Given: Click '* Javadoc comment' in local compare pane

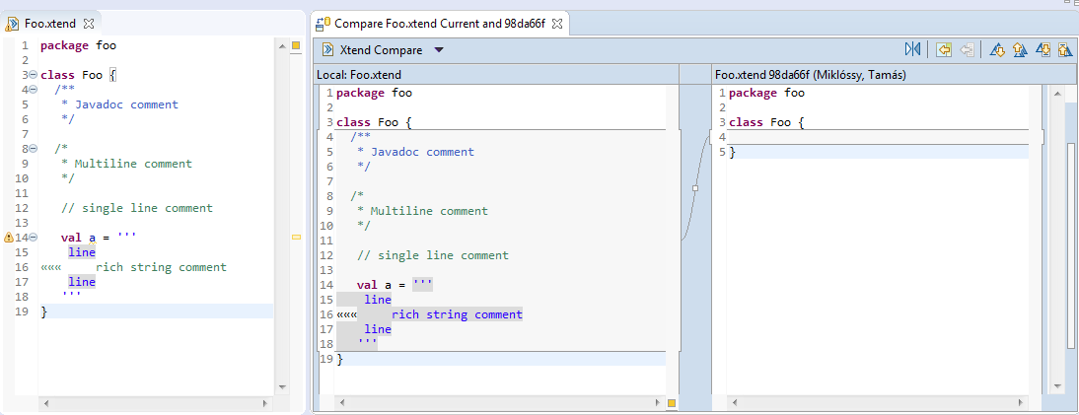Looking at the screenshot, I should [415, 152].
